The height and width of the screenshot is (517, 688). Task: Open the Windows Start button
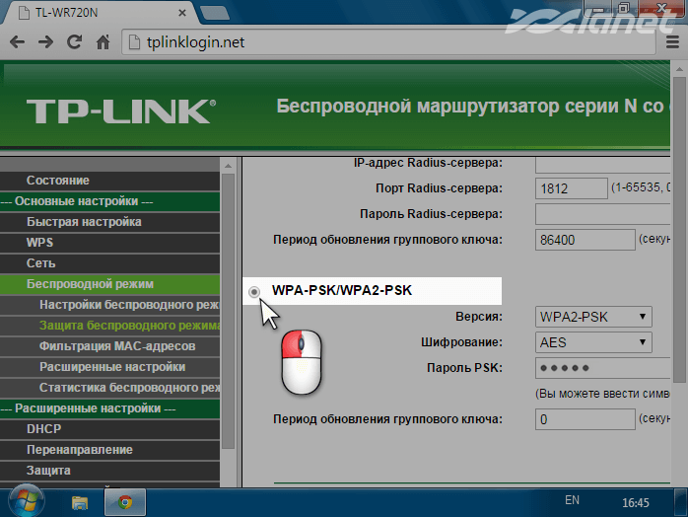(27, 502)
